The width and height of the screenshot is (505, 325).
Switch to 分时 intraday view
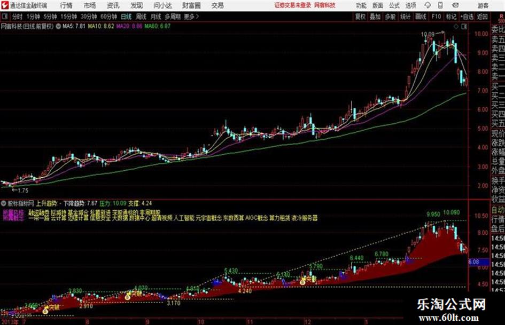pyautogui.click(x=18, y=17)
